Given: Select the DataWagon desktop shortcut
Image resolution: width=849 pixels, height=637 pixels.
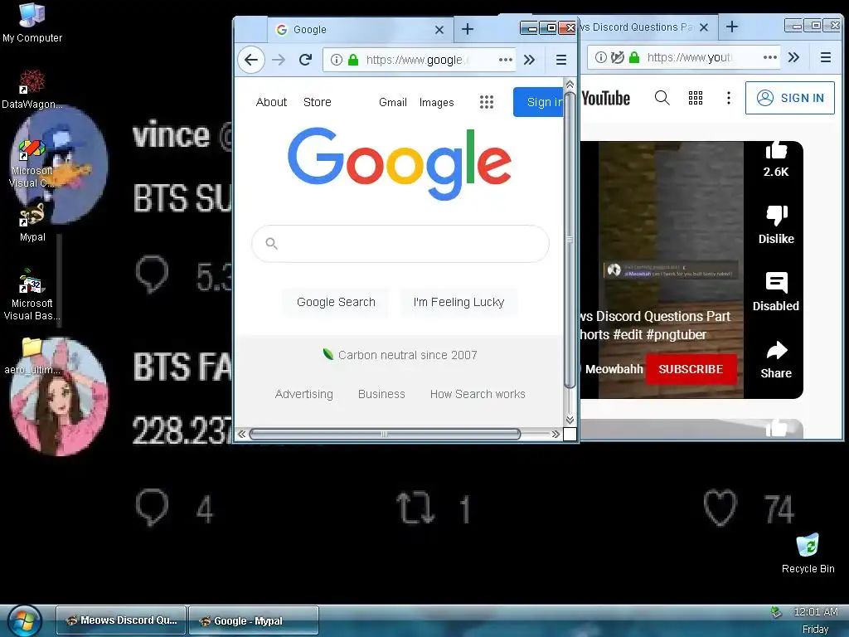Looking at the screenshot, I should [32, 90].
